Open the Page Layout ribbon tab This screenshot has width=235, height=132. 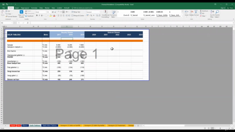[25, 8]
